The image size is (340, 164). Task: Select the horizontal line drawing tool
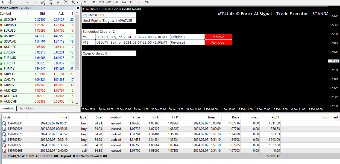click(x=27, y=2)
